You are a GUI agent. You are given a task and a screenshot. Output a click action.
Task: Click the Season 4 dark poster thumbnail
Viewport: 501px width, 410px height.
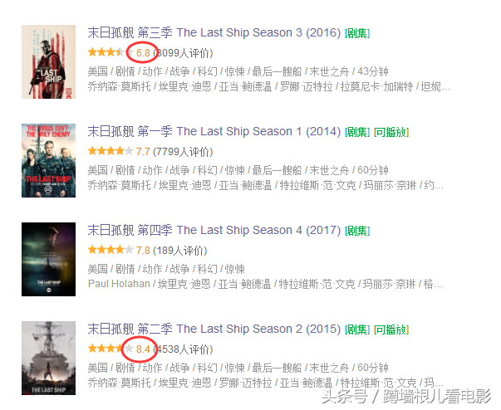click(x=48, y=259)
